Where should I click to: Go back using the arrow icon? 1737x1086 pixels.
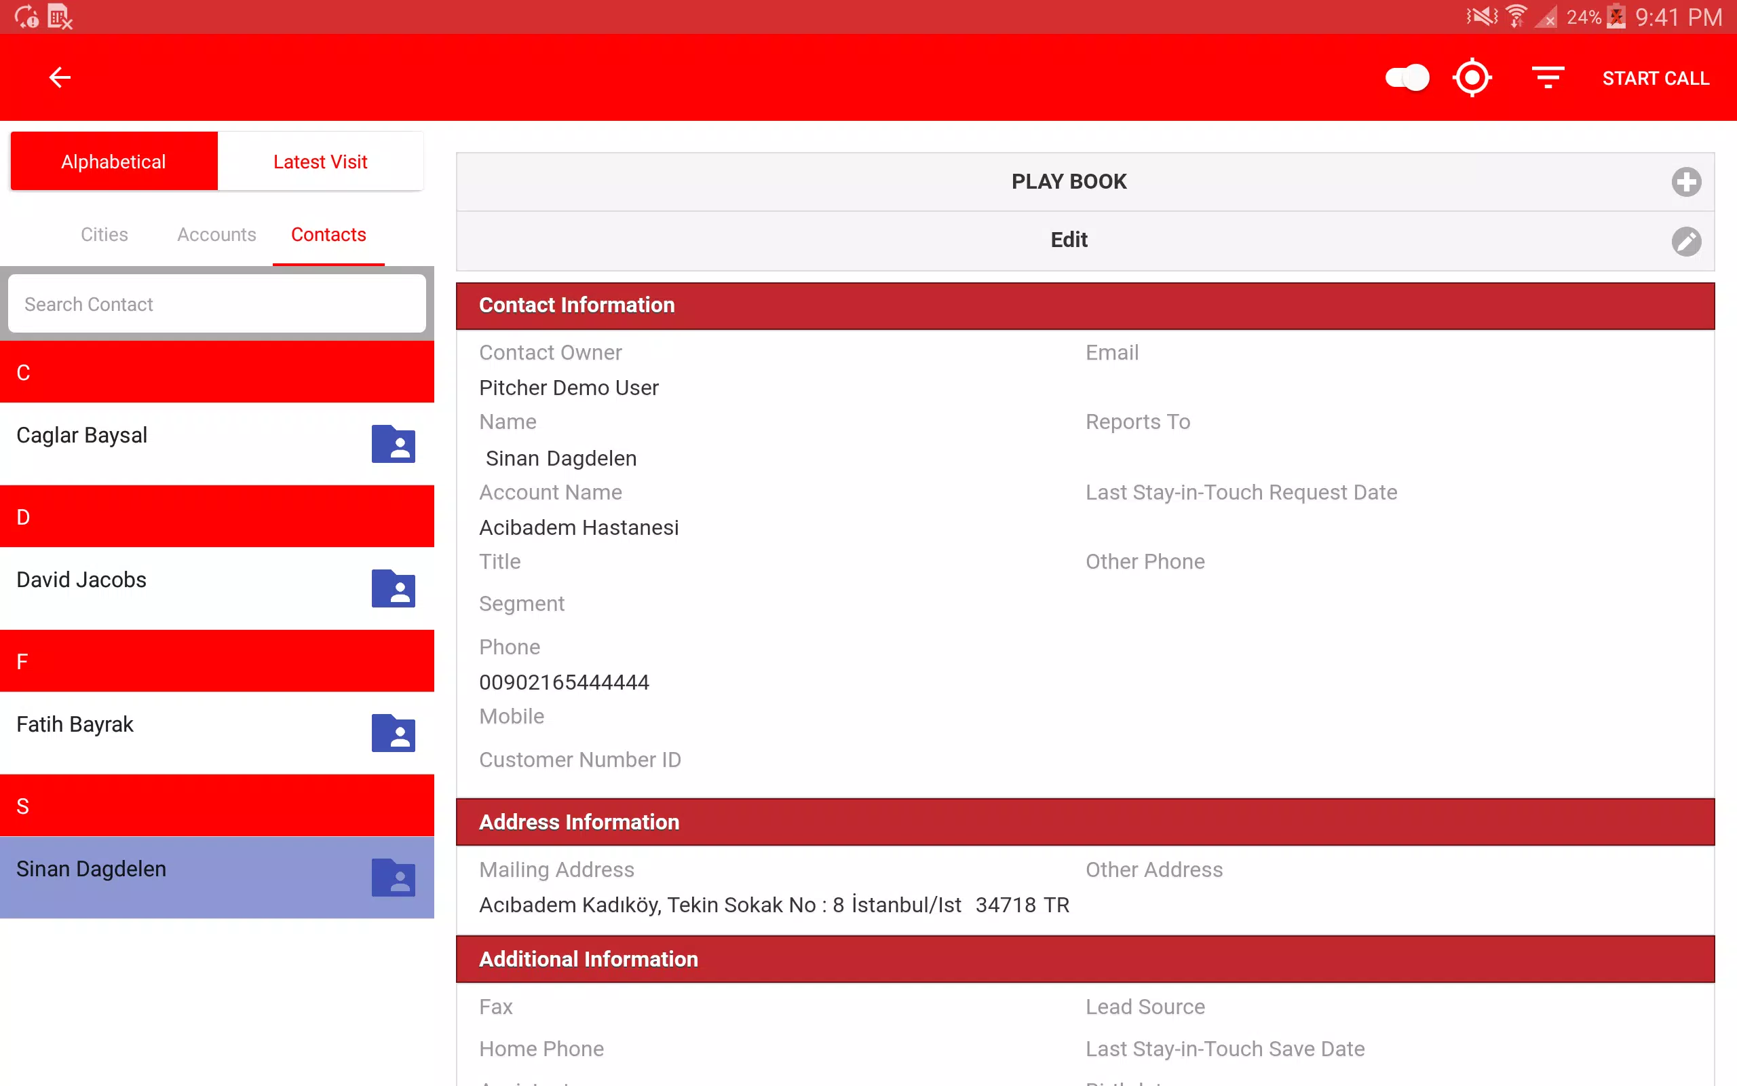(60, 77)
